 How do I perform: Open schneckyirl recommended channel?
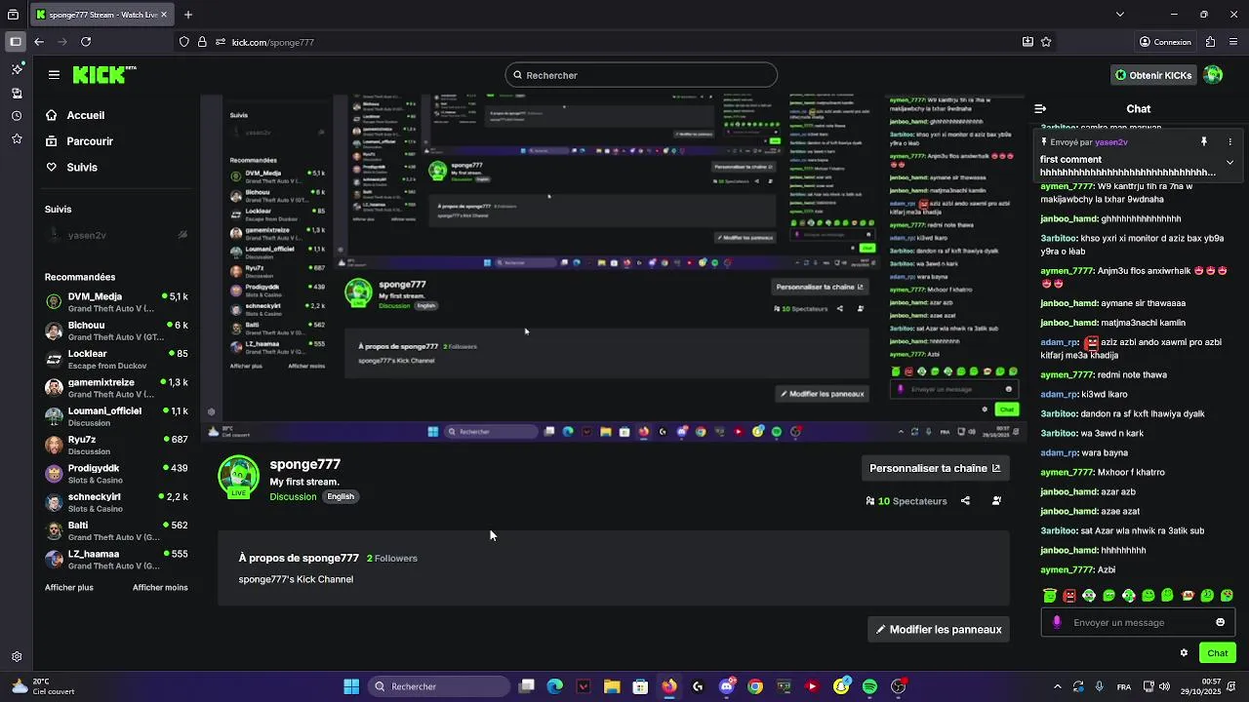point(117,502)
